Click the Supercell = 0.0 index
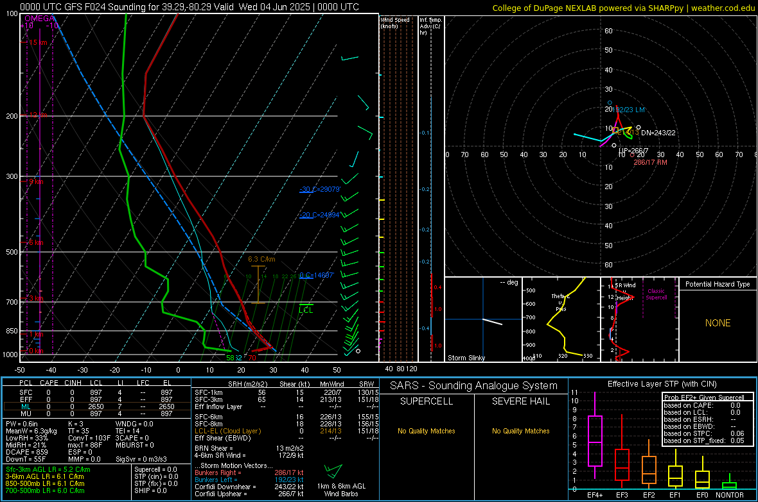The width and height of the screenshot is (758, 502). click(x=155, y=469)
